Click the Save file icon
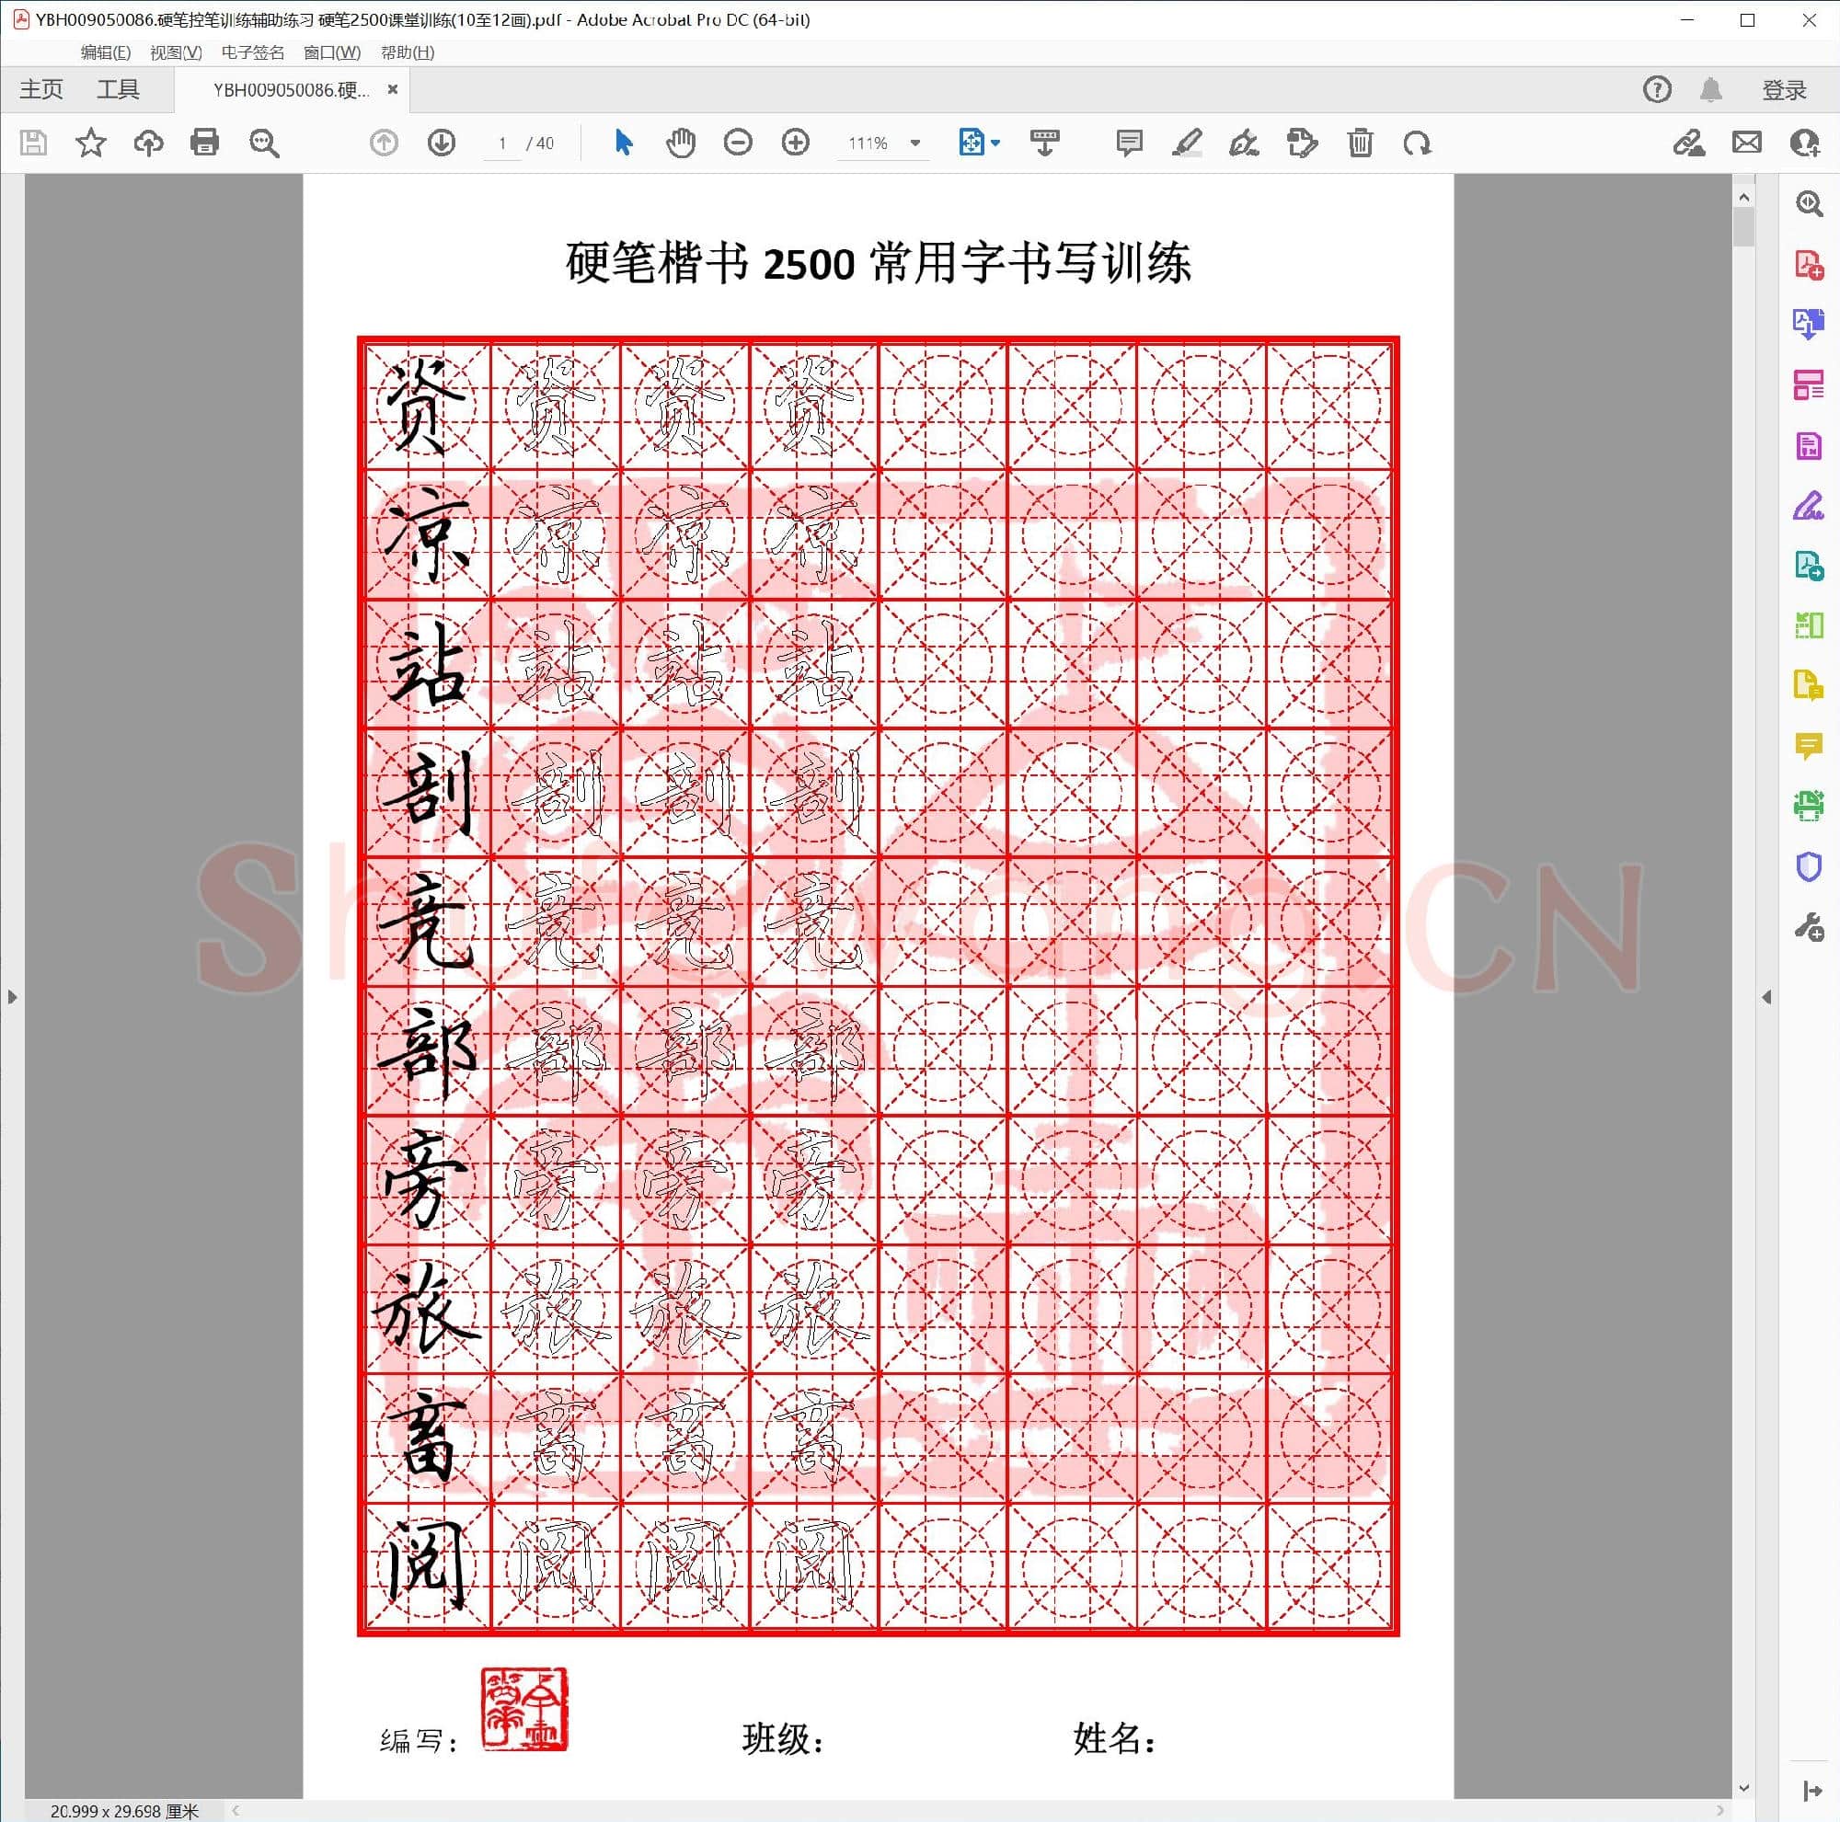 click(34, 143)
